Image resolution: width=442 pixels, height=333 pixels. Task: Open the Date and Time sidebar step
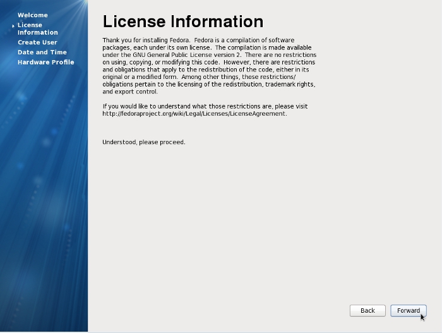(x=42, y=52)
